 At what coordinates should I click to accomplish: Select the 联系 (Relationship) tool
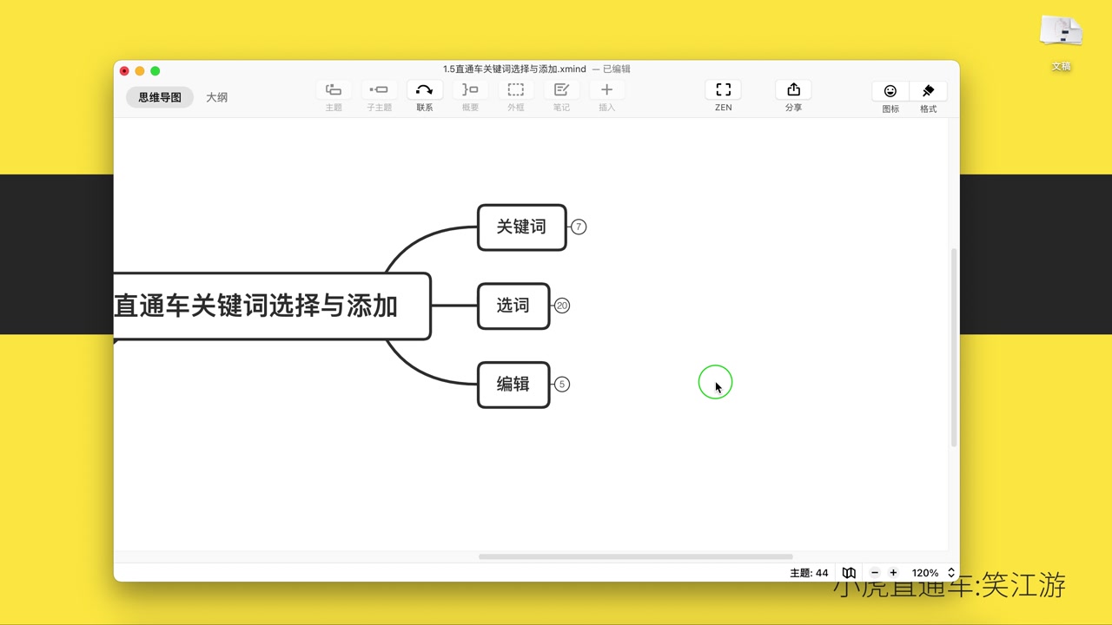[424, 90]
